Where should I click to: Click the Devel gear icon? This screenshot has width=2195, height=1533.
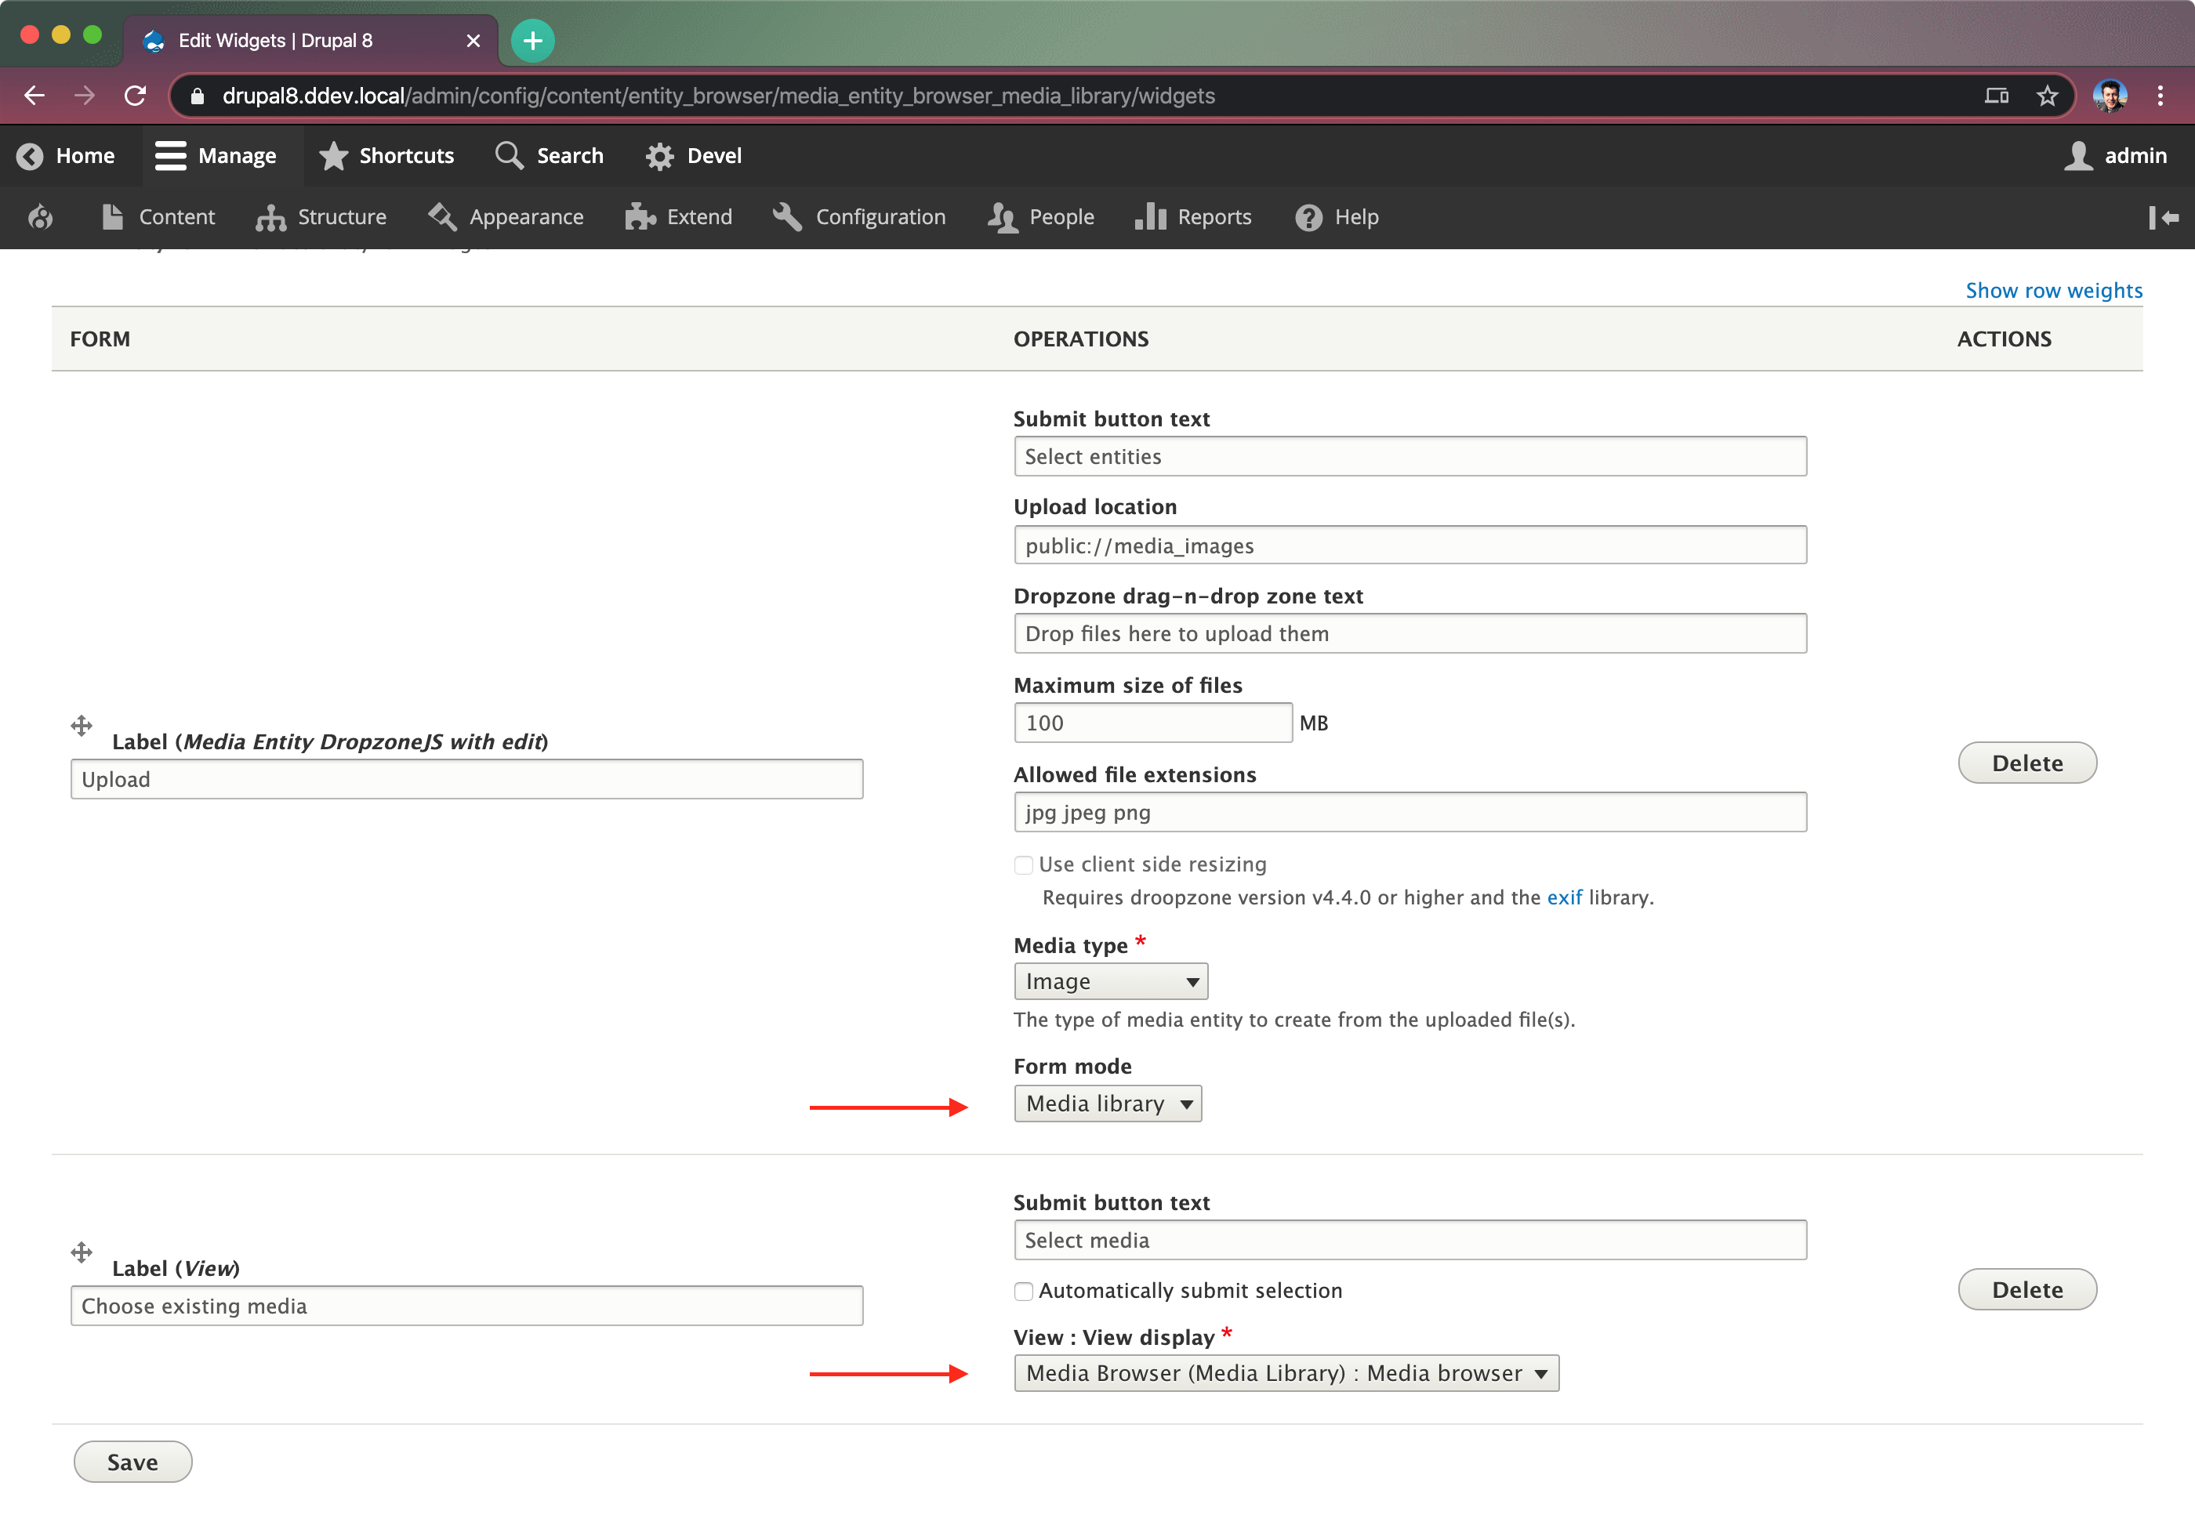tap(658, 155)
